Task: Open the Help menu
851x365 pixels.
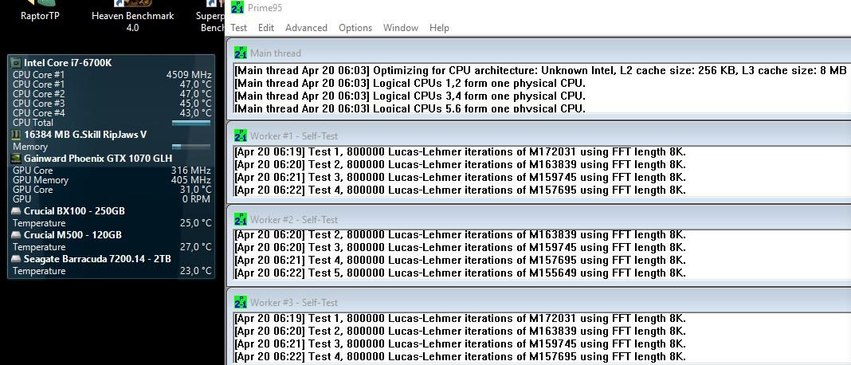Action: tap(439, 28)
